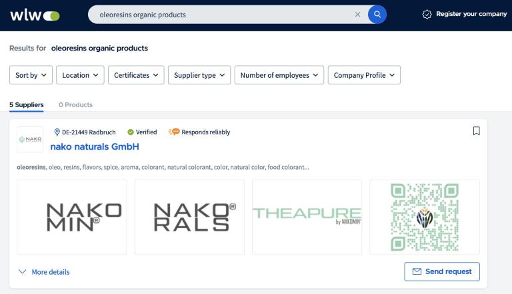Open the Register your company link
This screenshot has width=512, height=294.
point(471,14)
